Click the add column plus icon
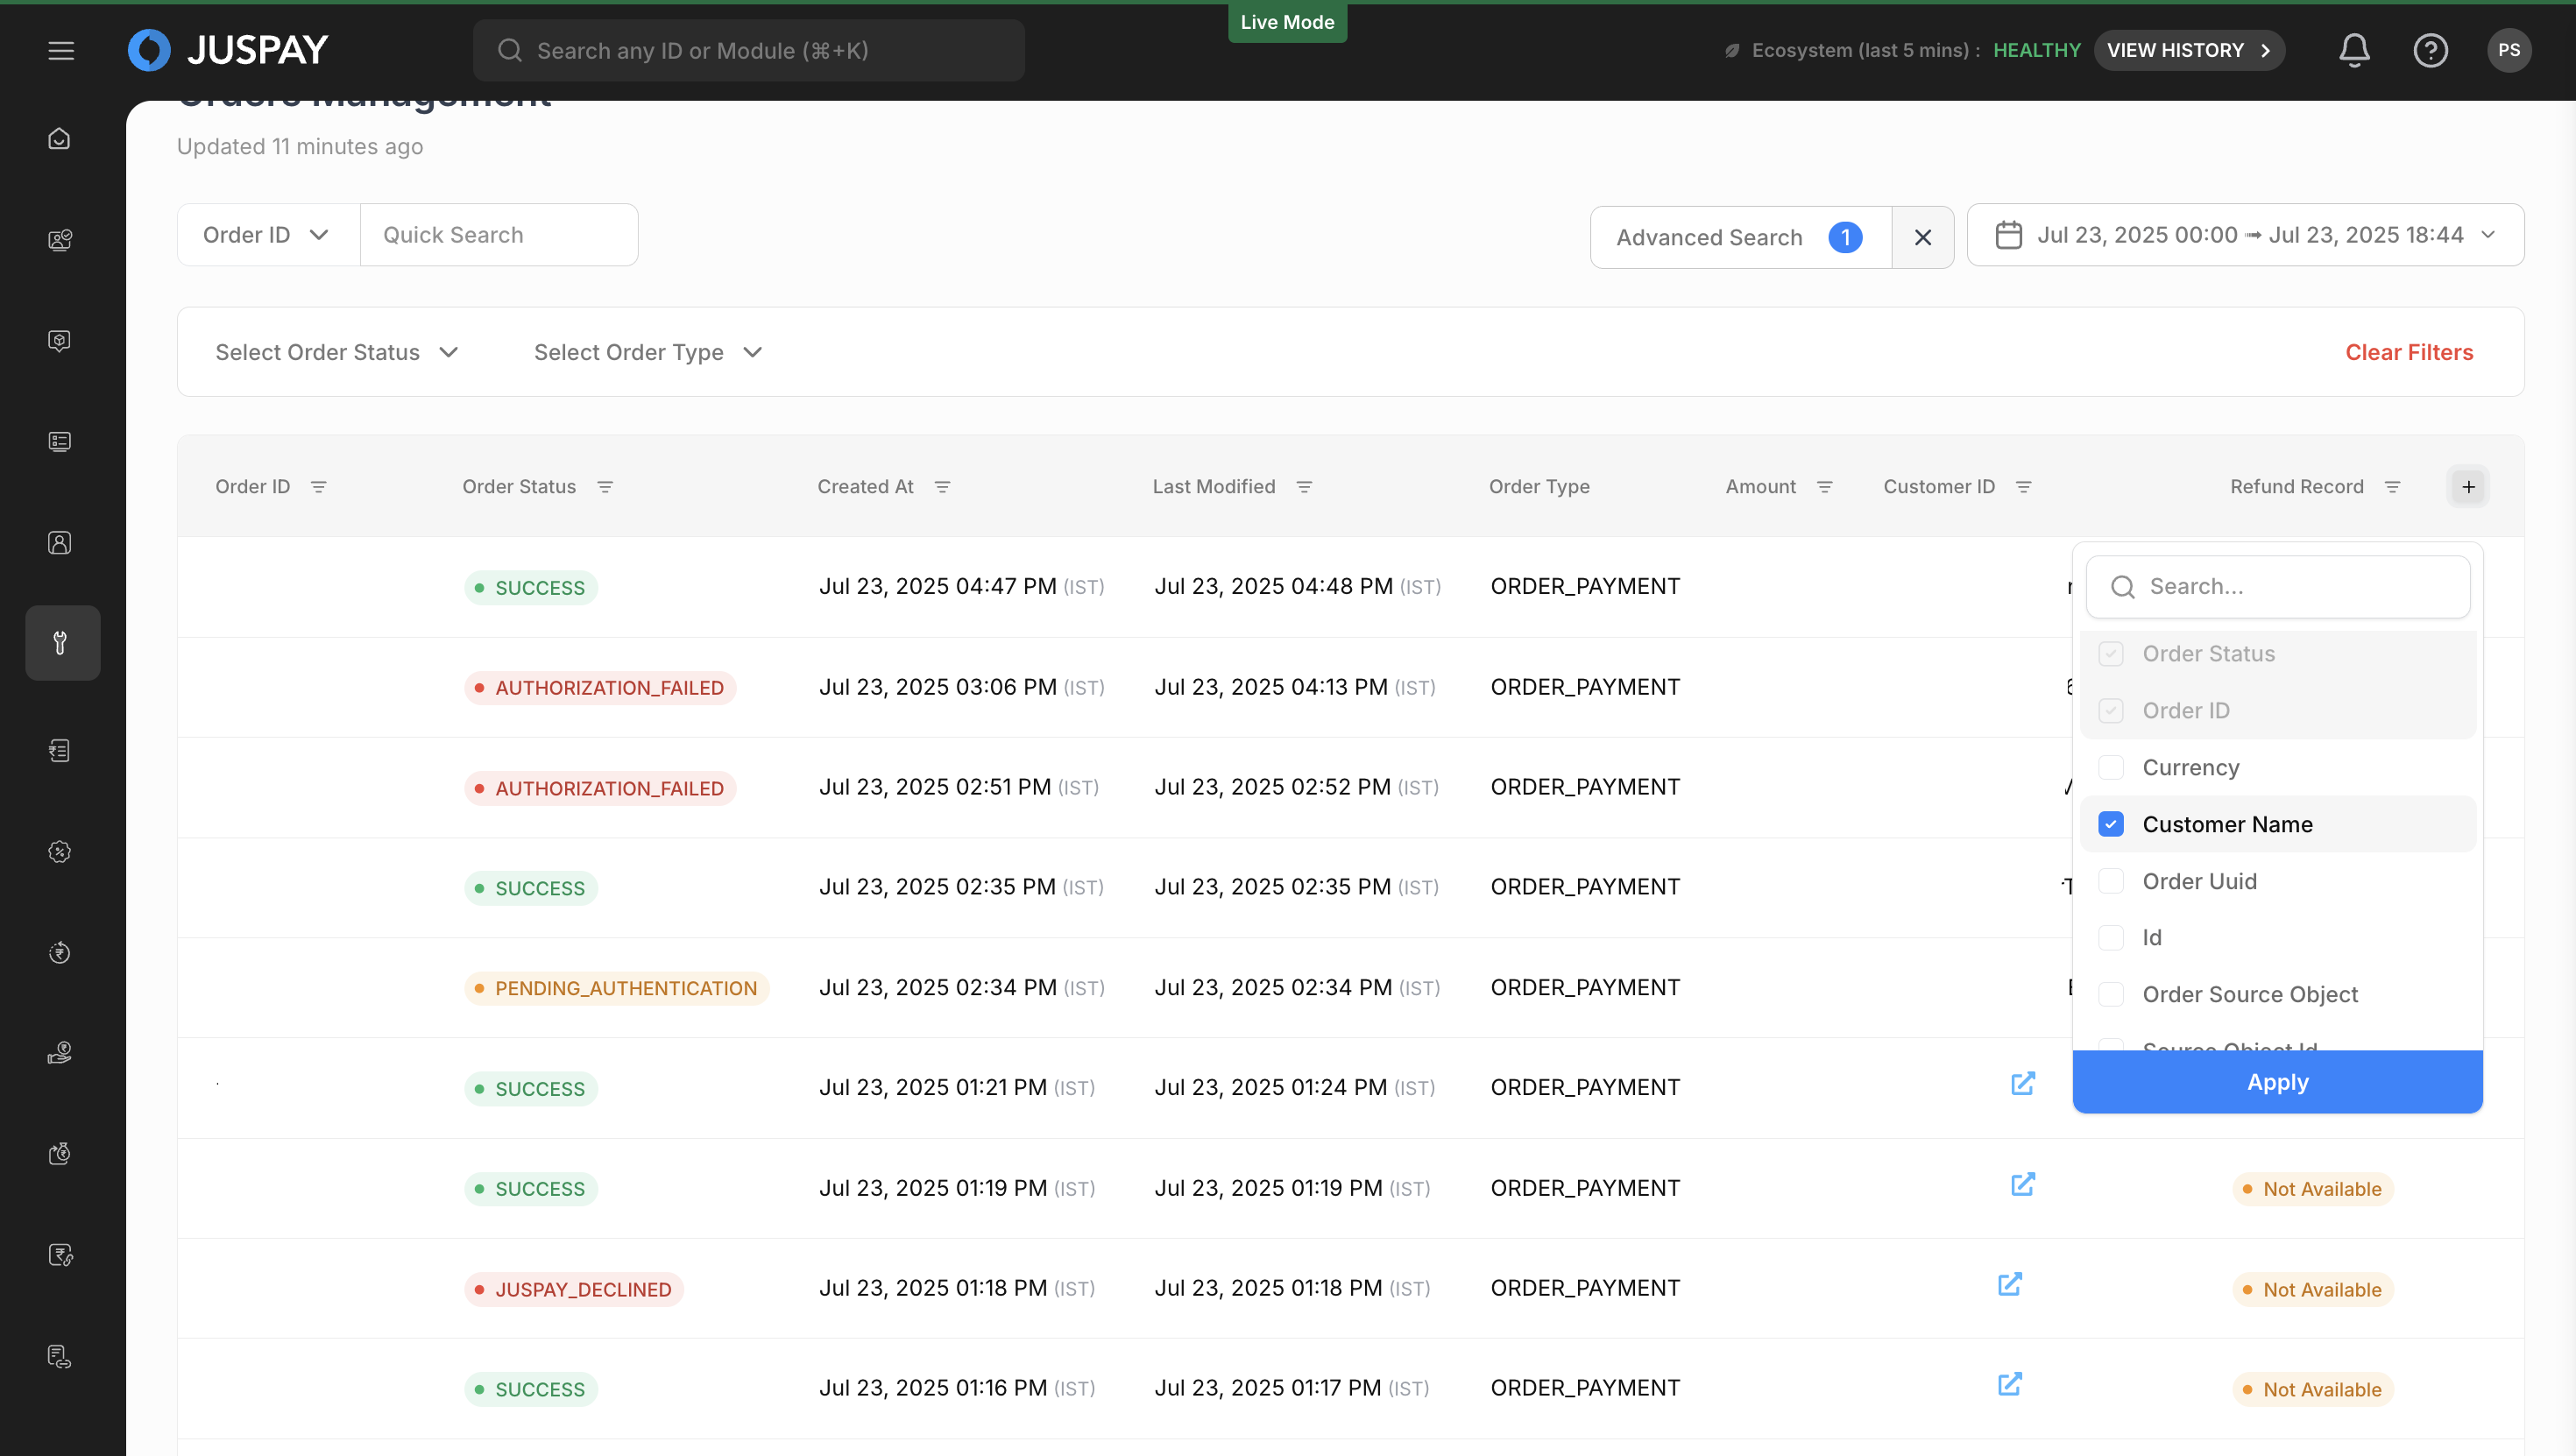 point(2468,487)
